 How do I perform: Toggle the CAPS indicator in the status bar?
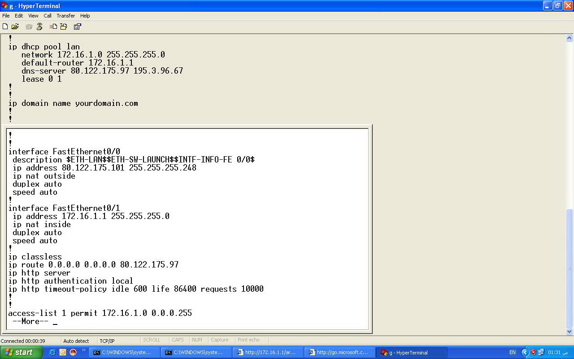(x=178, y=340)
